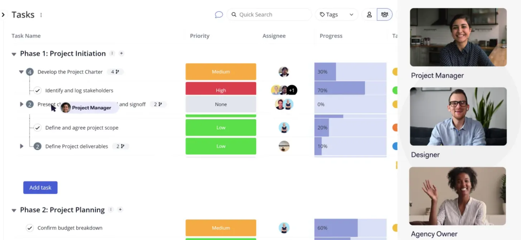Open Phase 1 three-dot options icon
The image size is (521, 240).
(112, 53)
